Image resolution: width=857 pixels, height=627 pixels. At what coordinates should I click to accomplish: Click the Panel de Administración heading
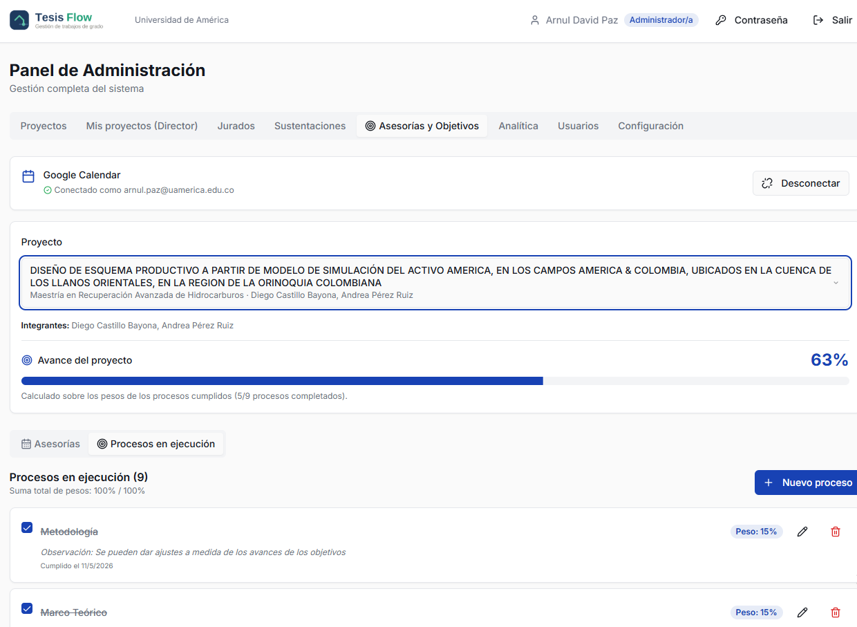coord(107,71)
